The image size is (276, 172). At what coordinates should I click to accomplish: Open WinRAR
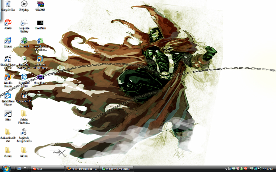click(x=40, y=4)
